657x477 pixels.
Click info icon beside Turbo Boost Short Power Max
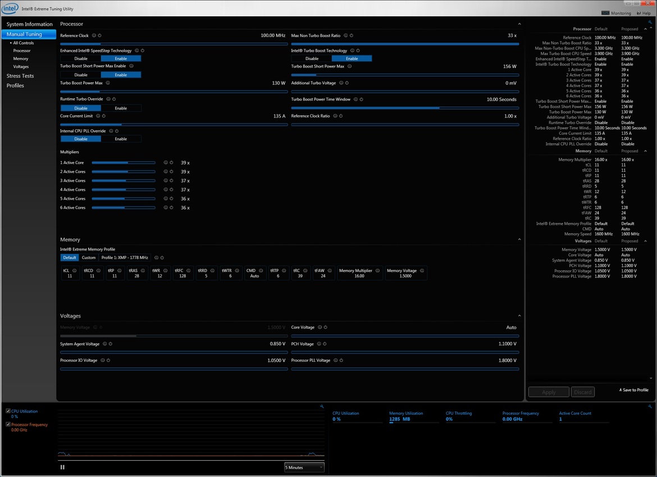(349, 66)
